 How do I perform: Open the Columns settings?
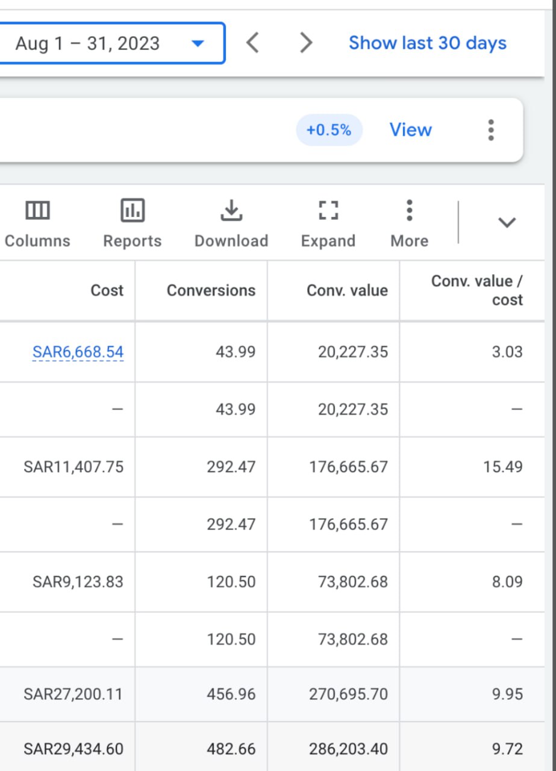tap(37, 224)
